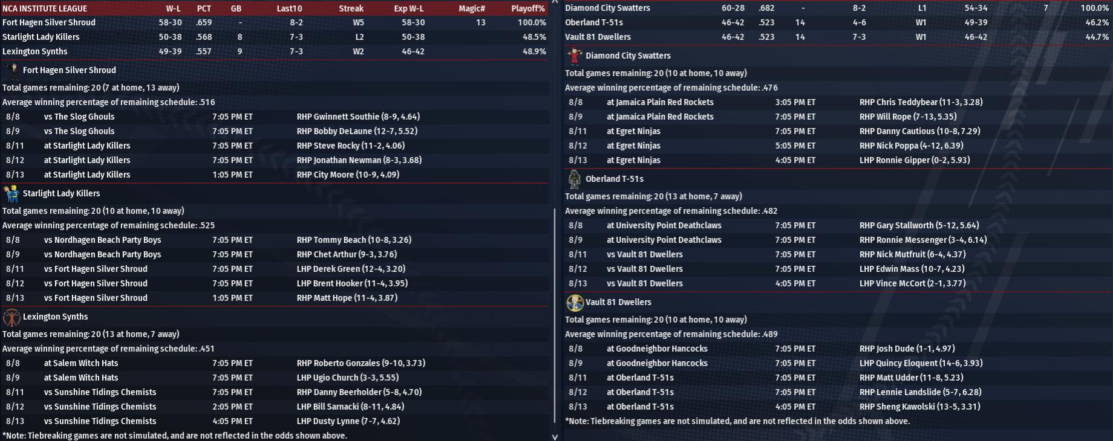Select Diamond City Swatters standings row

[607, 8]
